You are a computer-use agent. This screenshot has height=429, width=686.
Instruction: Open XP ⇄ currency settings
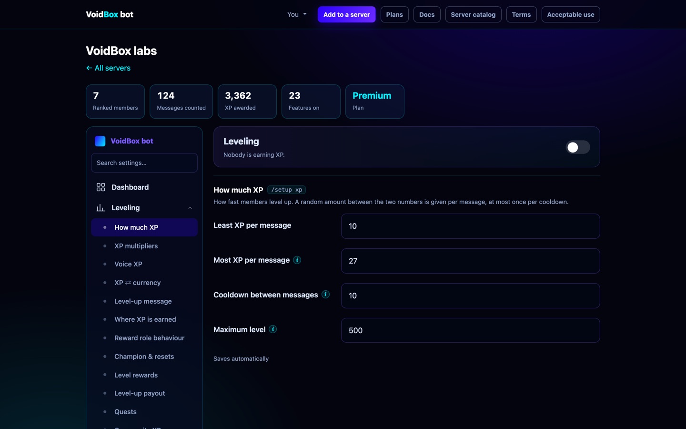tap(144, 283)
